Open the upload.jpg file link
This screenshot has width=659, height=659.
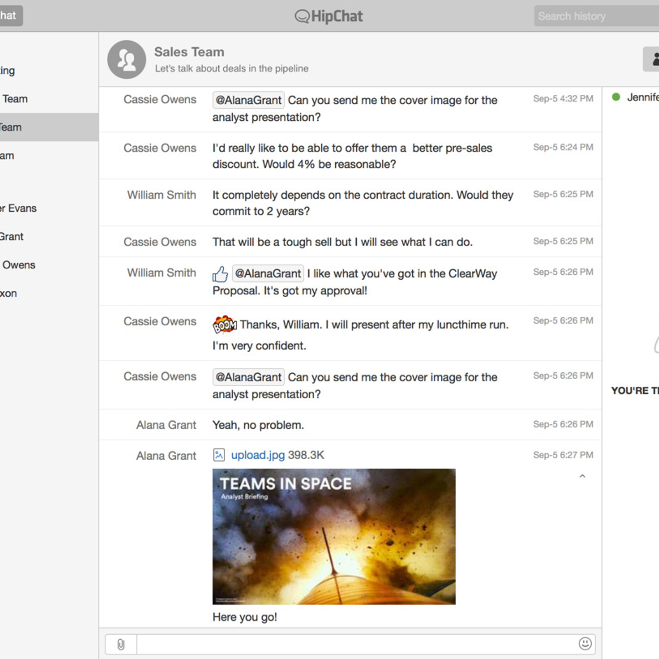point(258,455)
